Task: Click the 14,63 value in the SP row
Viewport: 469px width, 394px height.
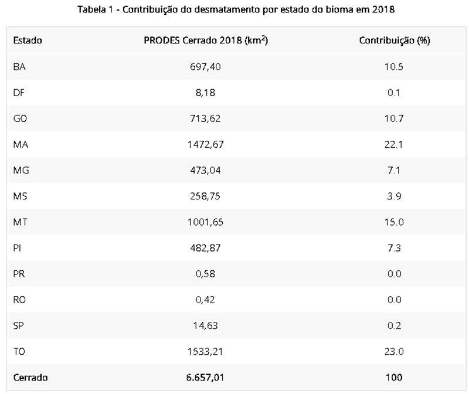Action: tap(206, 325)
